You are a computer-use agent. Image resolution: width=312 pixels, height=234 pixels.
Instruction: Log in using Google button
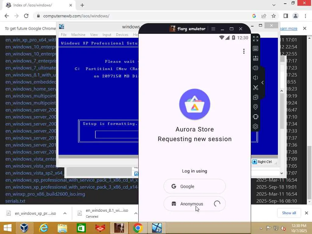tap(195, 186)
